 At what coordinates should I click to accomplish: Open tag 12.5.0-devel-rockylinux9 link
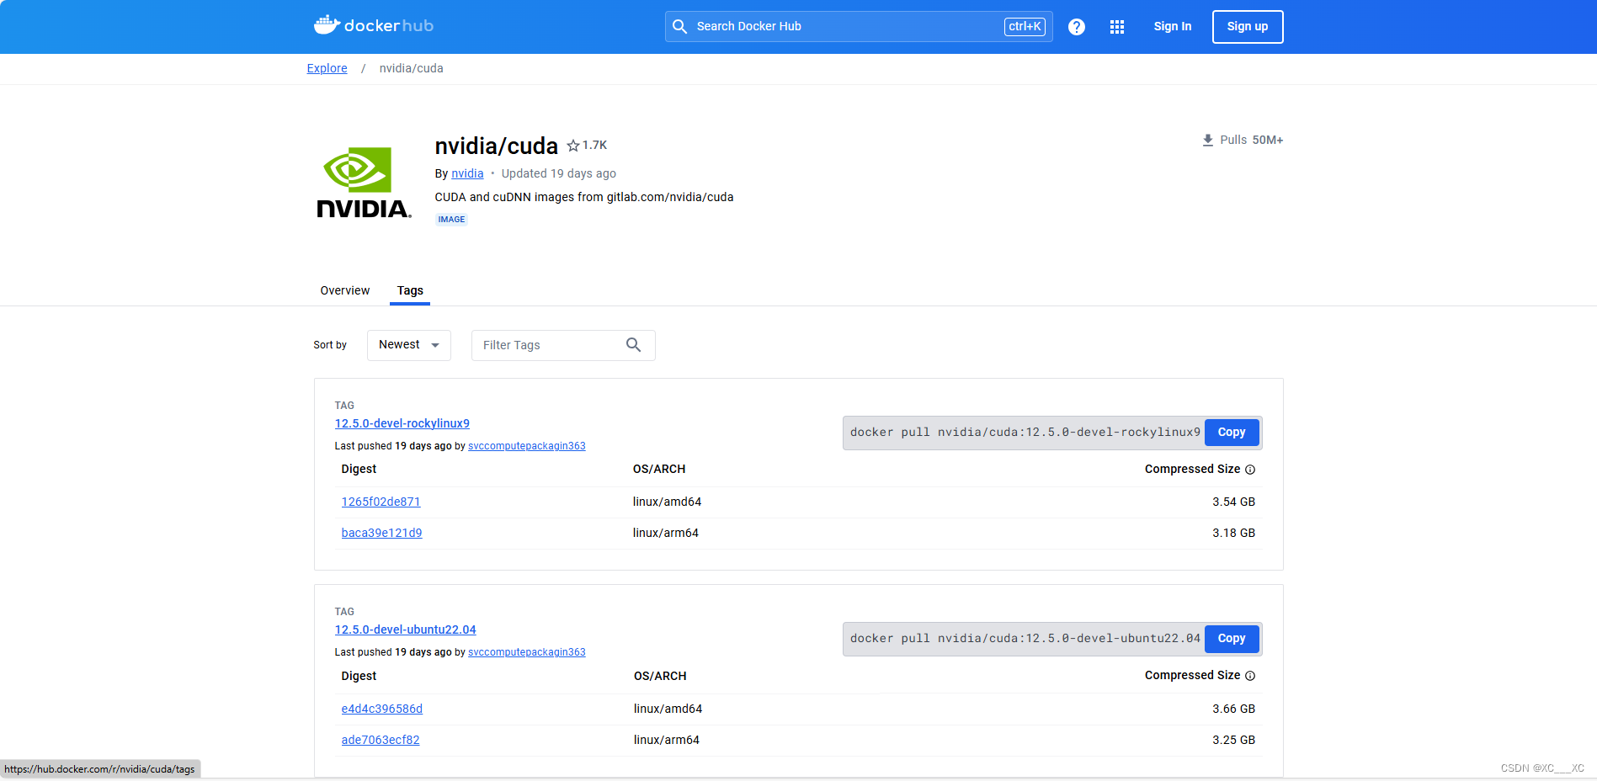[x=402, y=423]
